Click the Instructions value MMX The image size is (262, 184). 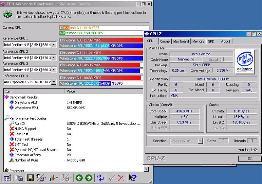[x=213, y=95]
